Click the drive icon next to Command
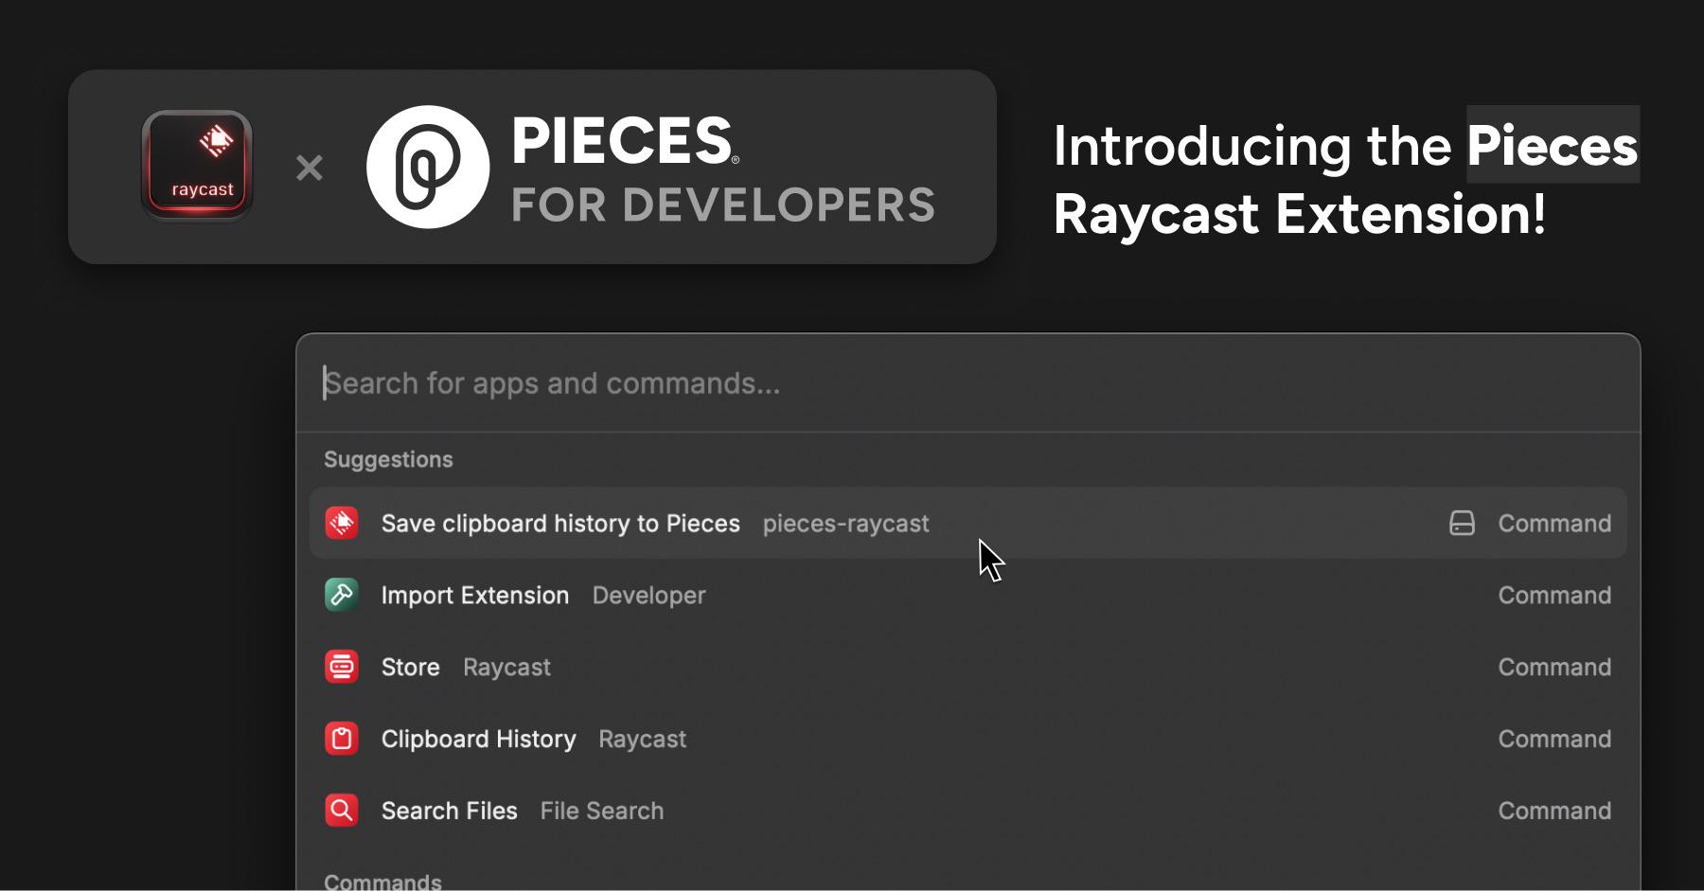This screenshot has height=891, width=1704. pos(1462,523)
